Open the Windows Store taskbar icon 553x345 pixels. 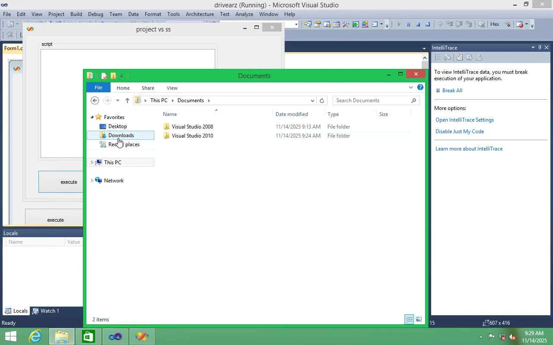[x=88, y=336]
